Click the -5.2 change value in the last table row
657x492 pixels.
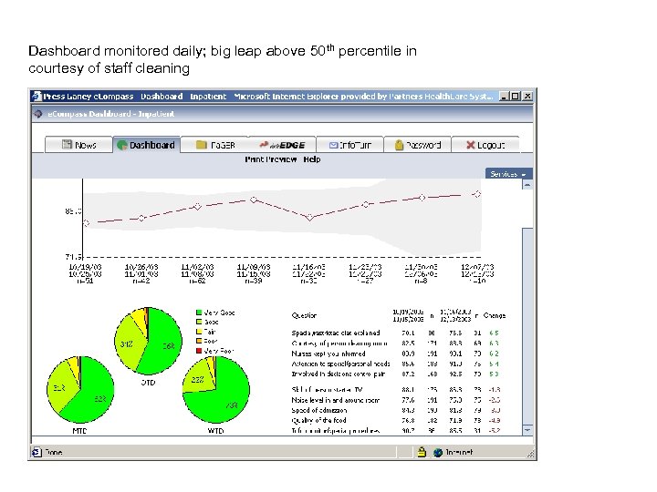[494, 430]
